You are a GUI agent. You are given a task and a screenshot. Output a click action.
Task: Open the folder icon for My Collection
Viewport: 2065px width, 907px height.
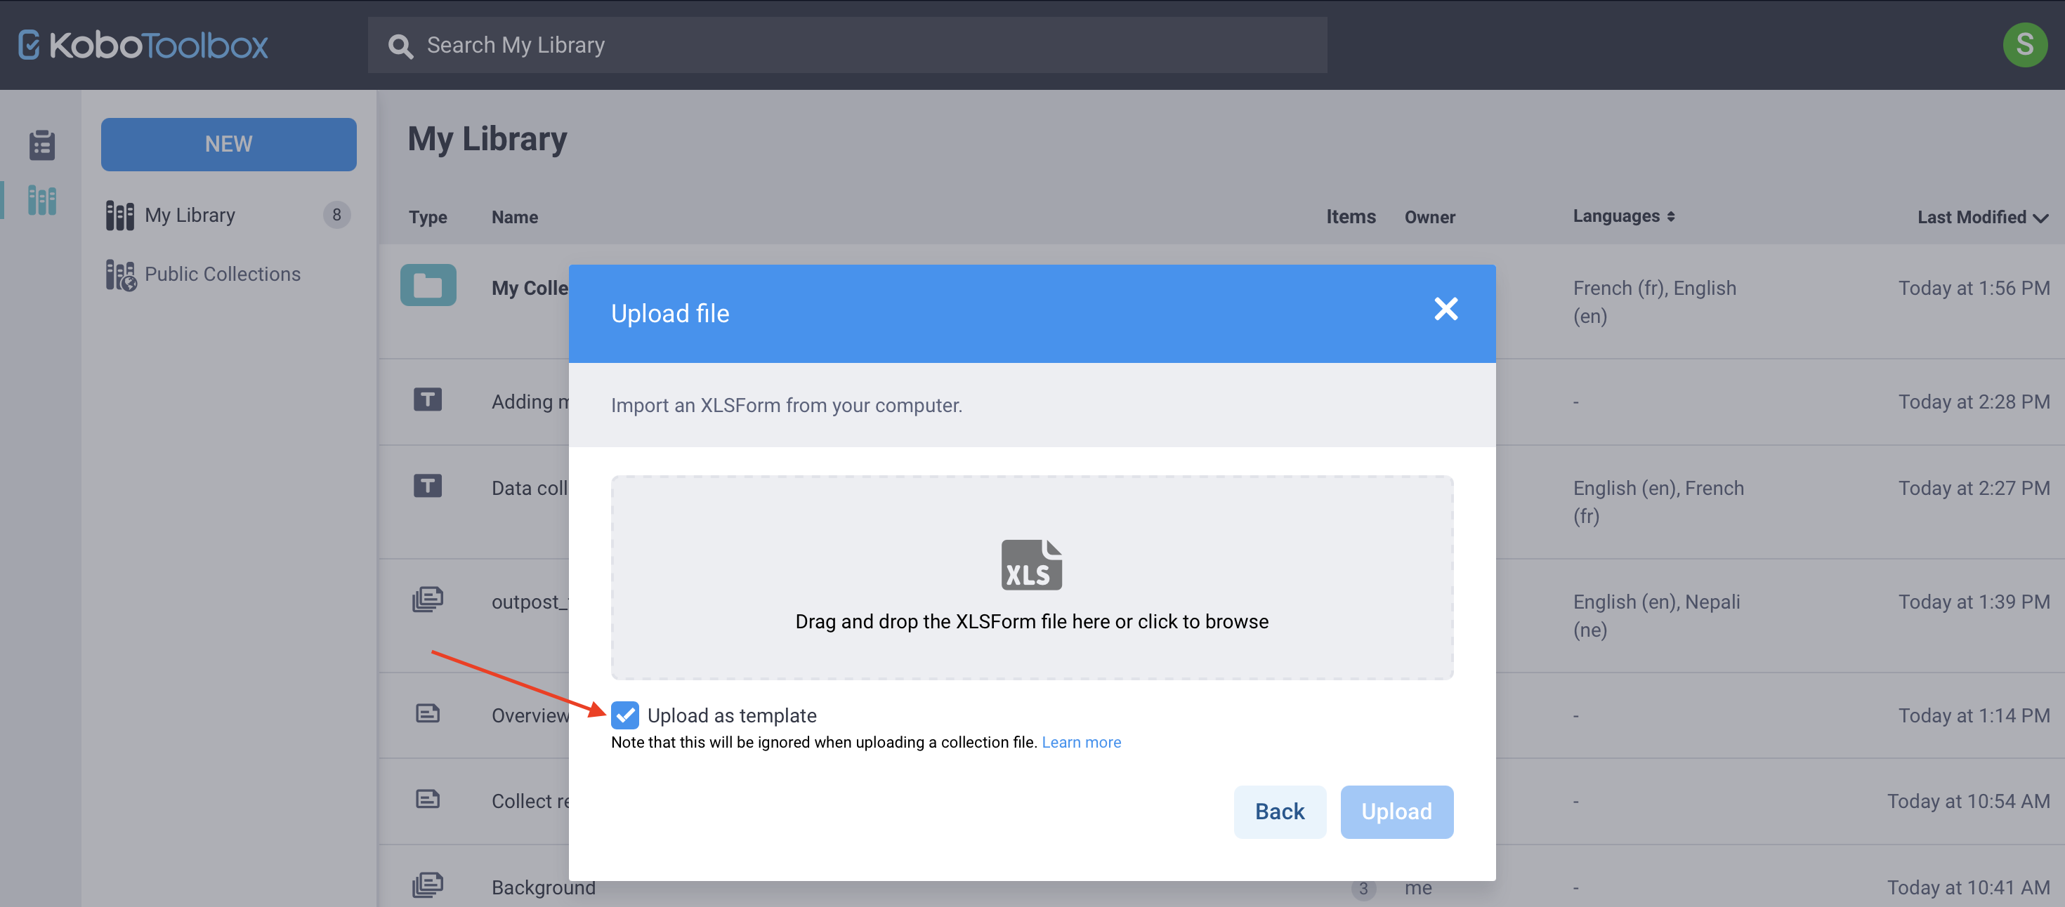coord(427,285)
